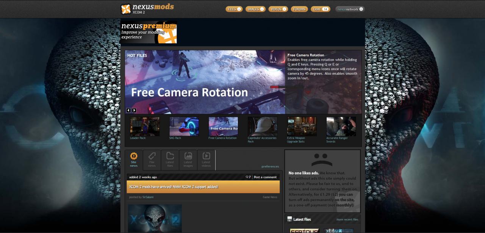485x233 pixels.
Task: Open the IMAGES dropdown menu
Action: coord(255,9)
